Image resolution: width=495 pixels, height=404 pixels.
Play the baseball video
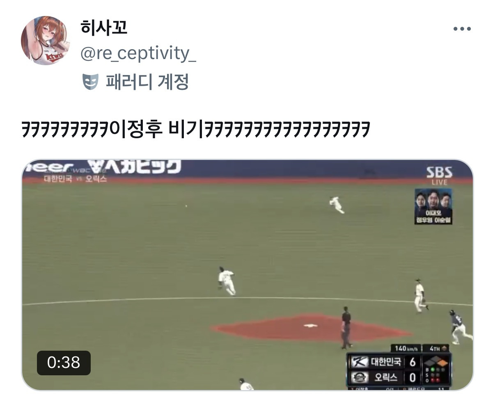pyautogui.click(x=247, y=275)
